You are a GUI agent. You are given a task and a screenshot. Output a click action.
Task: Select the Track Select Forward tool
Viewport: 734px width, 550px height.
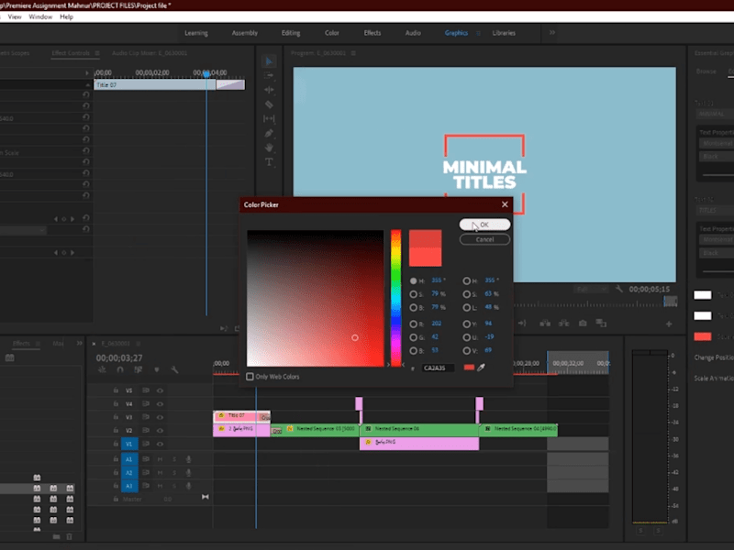[x=269, y=75]
